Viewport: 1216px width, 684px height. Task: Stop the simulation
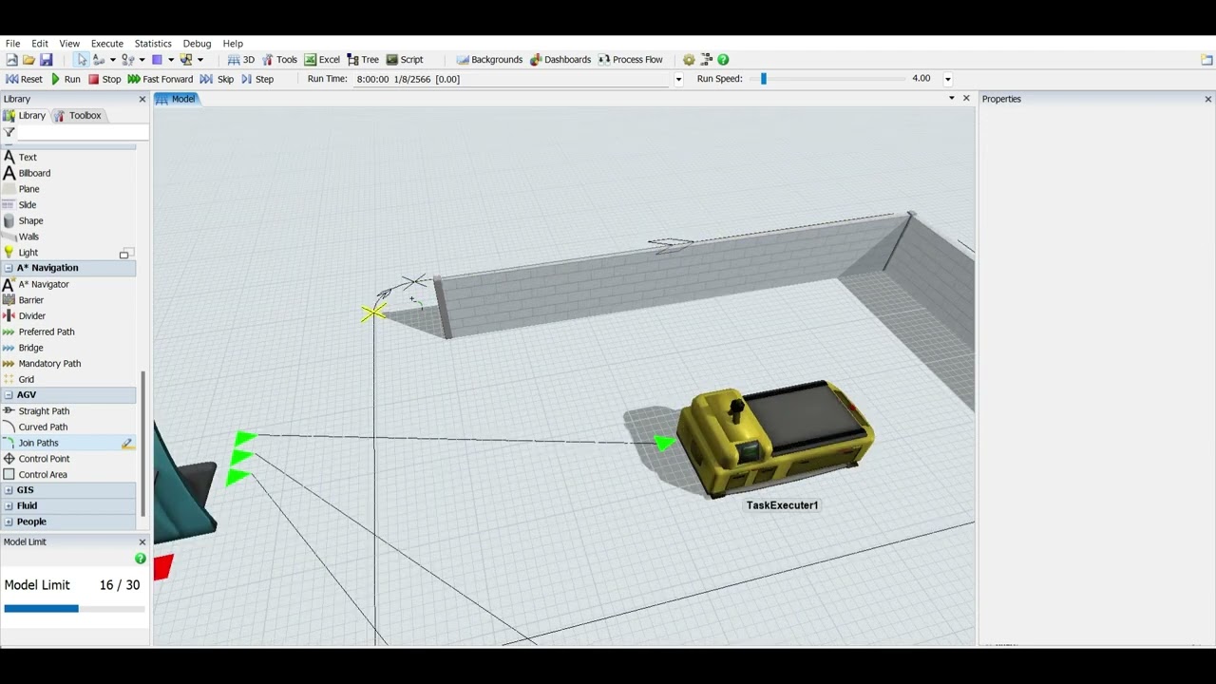coord(104,79)
